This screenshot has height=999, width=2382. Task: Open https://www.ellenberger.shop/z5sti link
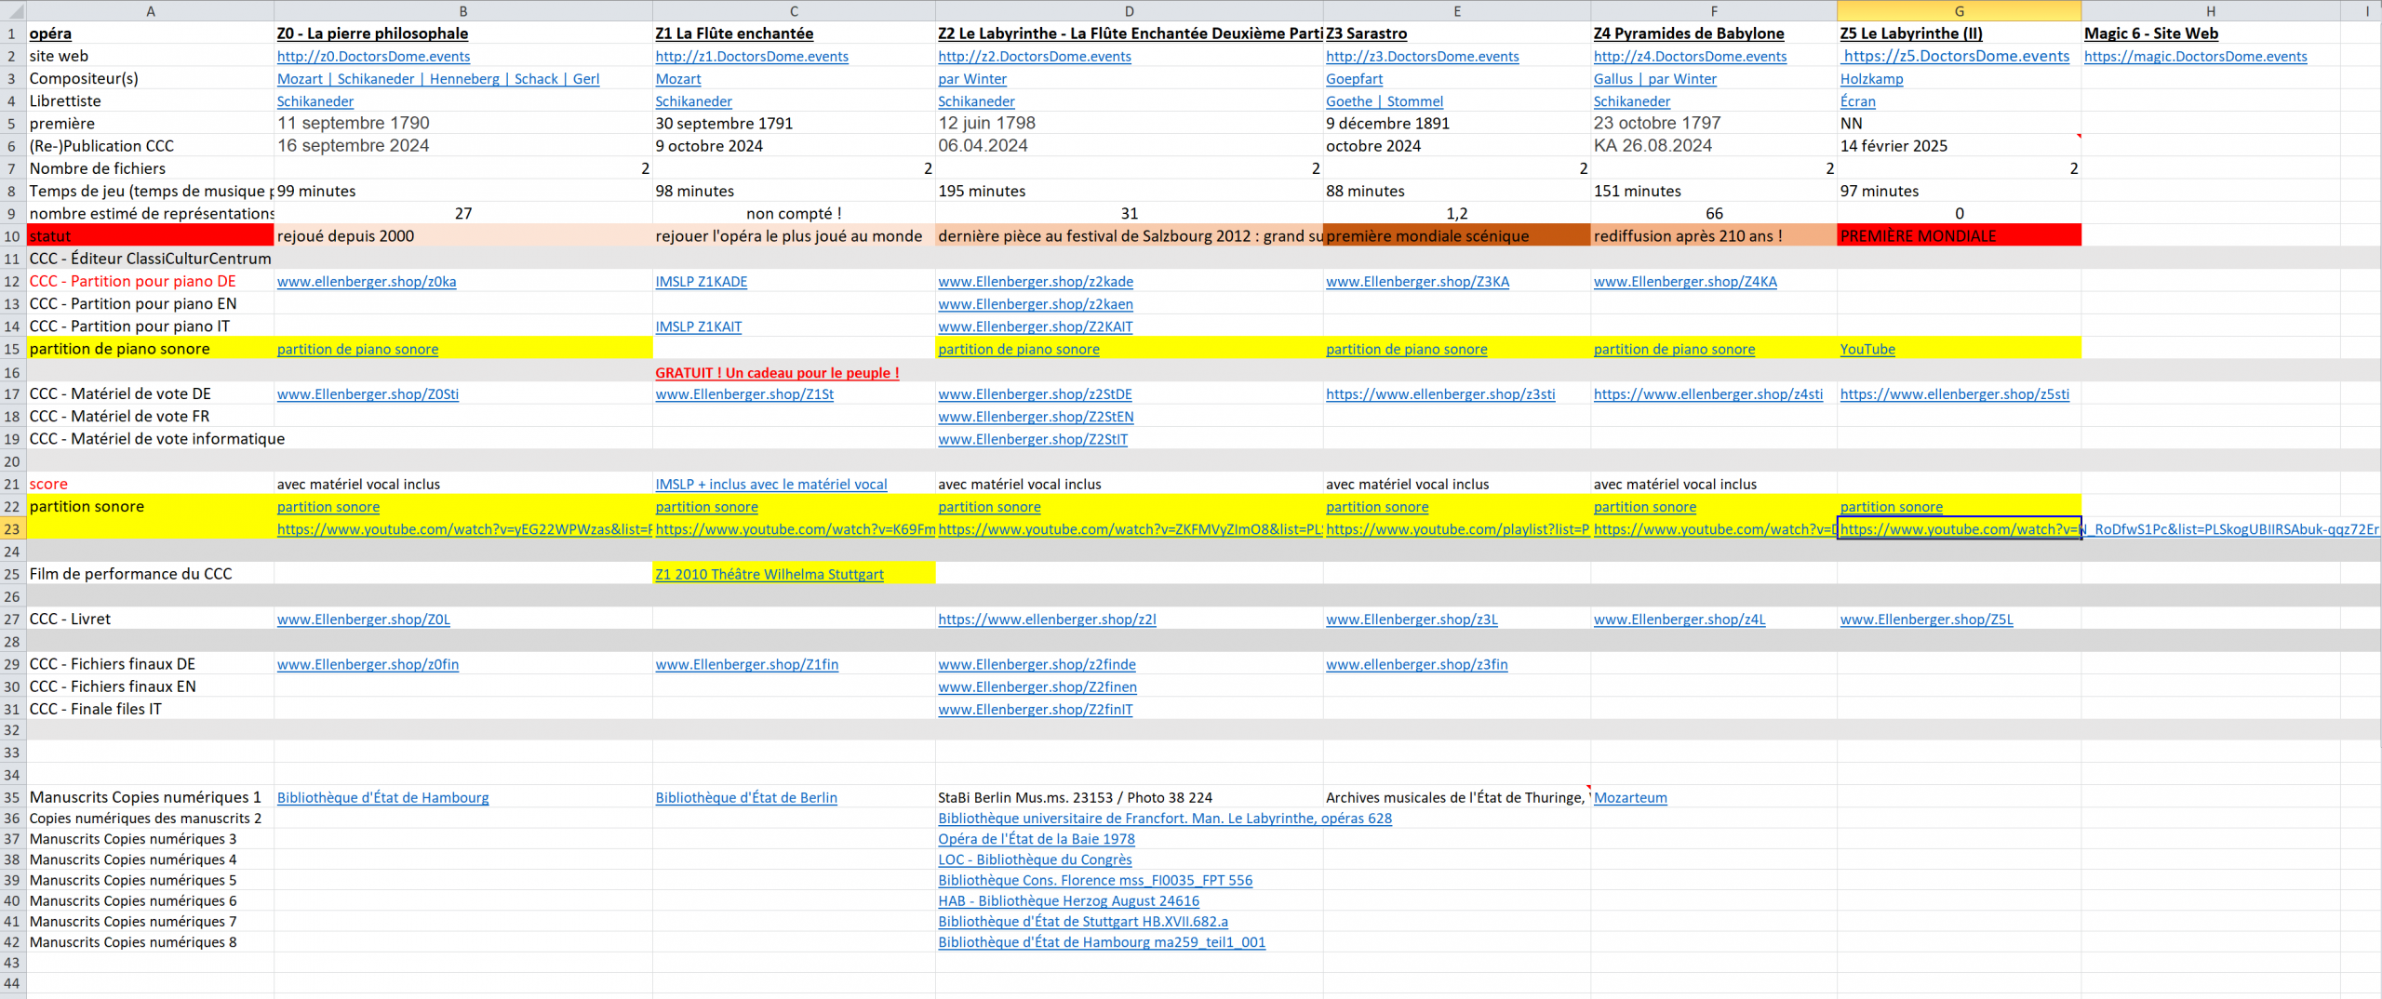[x=1954, y=394]
